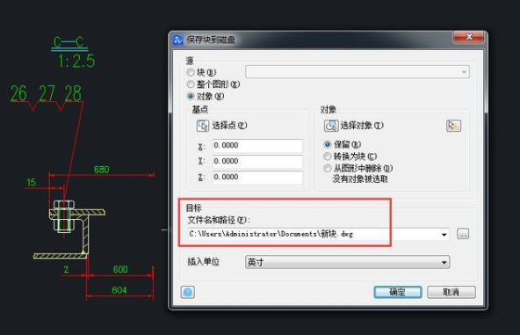Open the 插入单位 units dropdown showing 英寸
The width and height of the screenshot is (520, 335).
(x=347, y=262)
